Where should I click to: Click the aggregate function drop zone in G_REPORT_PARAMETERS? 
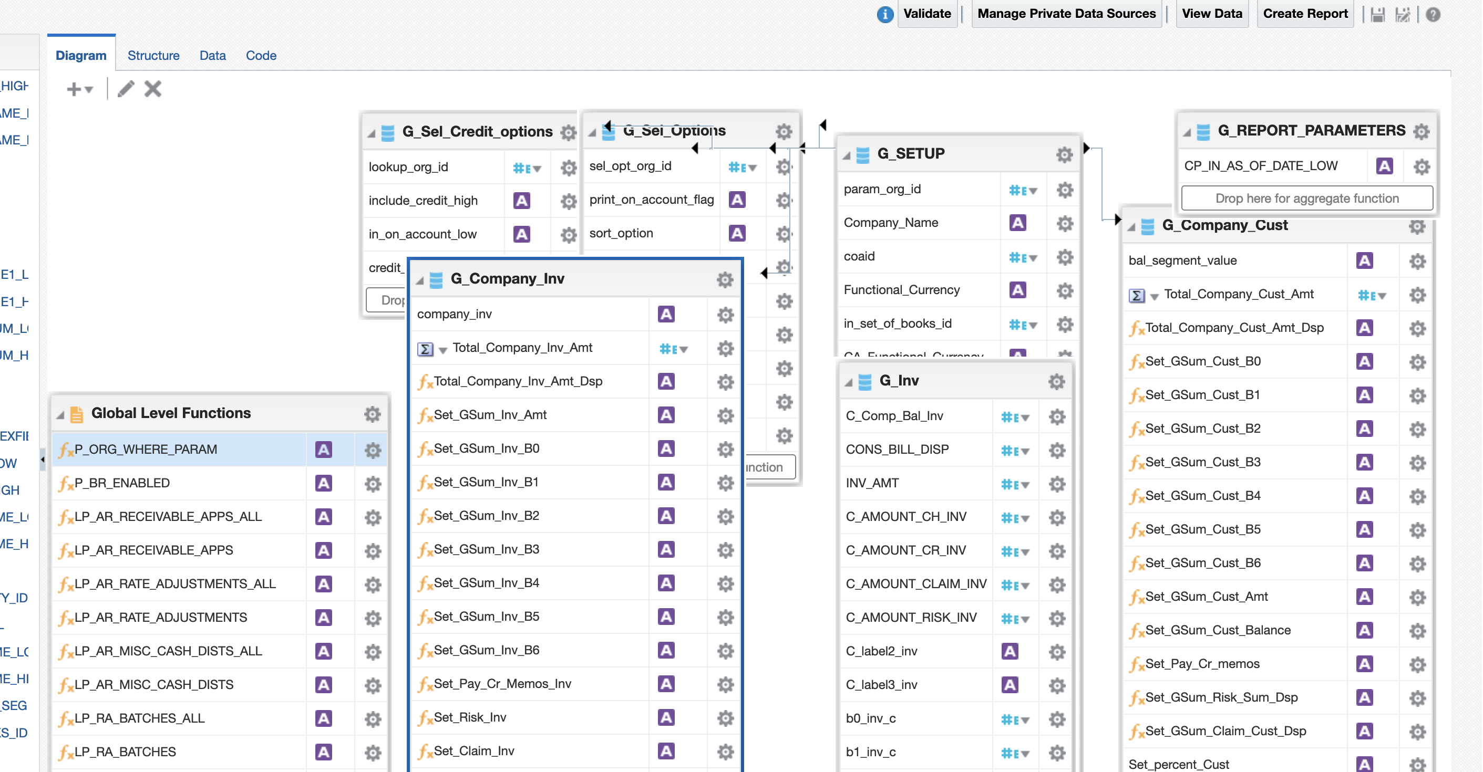click(x=1306, y=199)
